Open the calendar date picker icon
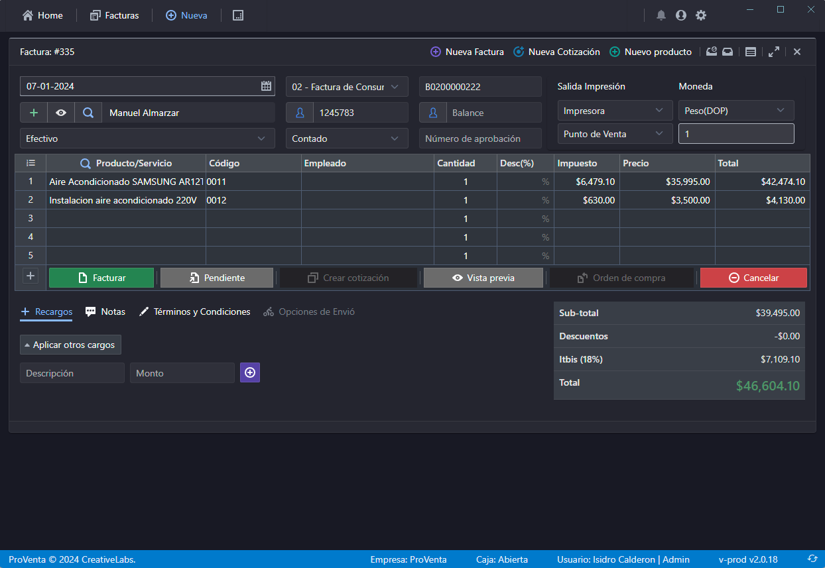This screenshot has width=825, height=568. click(266, 85)
